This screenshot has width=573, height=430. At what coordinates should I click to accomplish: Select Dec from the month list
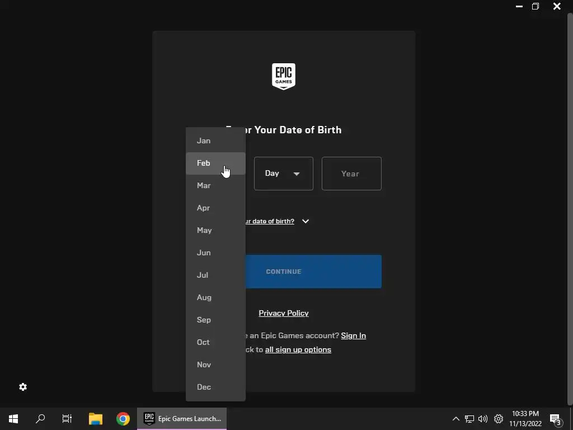[215, 387]
